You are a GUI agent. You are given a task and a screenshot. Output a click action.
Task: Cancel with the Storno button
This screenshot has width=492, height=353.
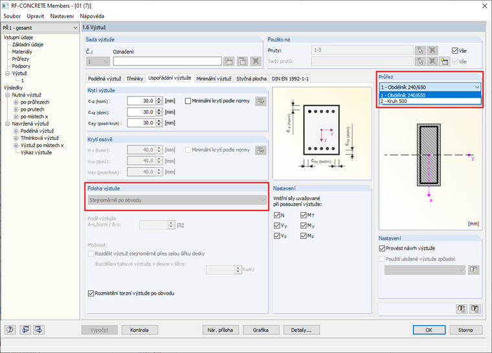(x=465, y=330)
